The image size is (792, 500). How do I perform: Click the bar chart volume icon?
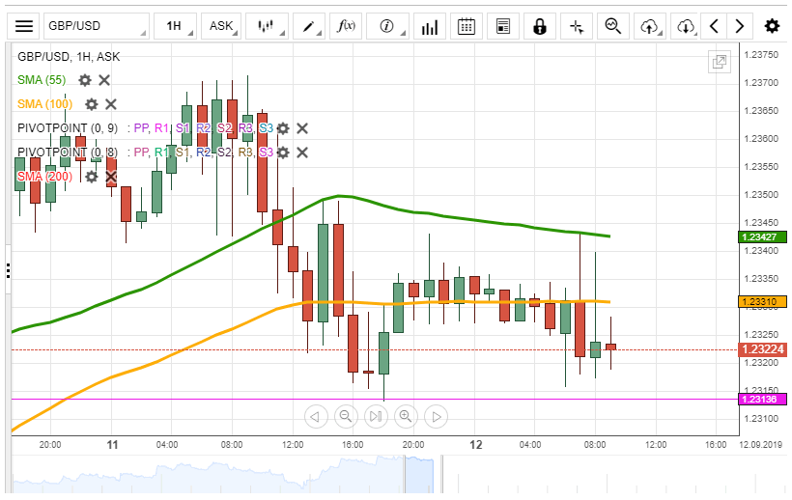430,26
